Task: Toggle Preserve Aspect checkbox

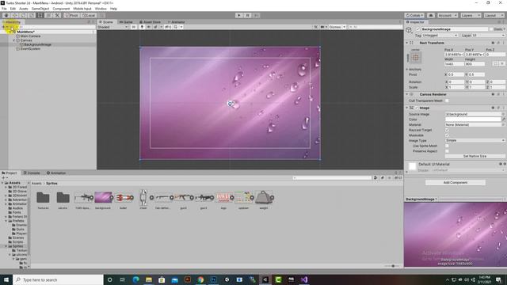Action: (x=447, y=151)
